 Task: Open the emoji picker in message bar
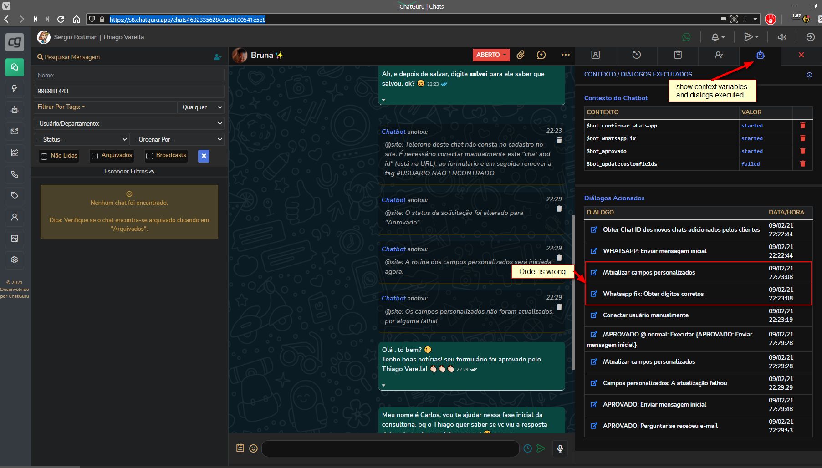pyautogui.click(x=253, y=448)
